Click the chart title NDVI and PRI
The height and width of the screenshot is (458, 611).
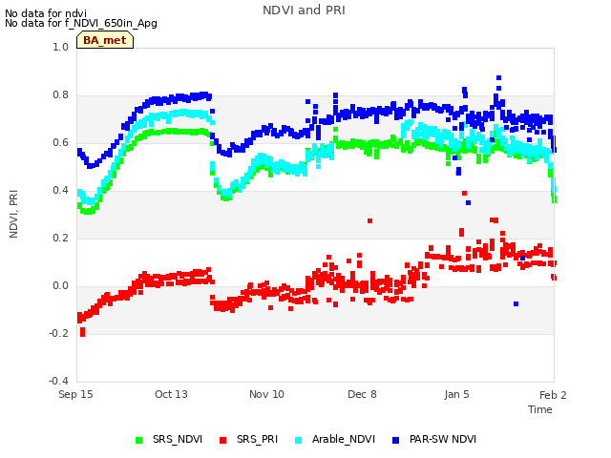(x=304, y=10)
